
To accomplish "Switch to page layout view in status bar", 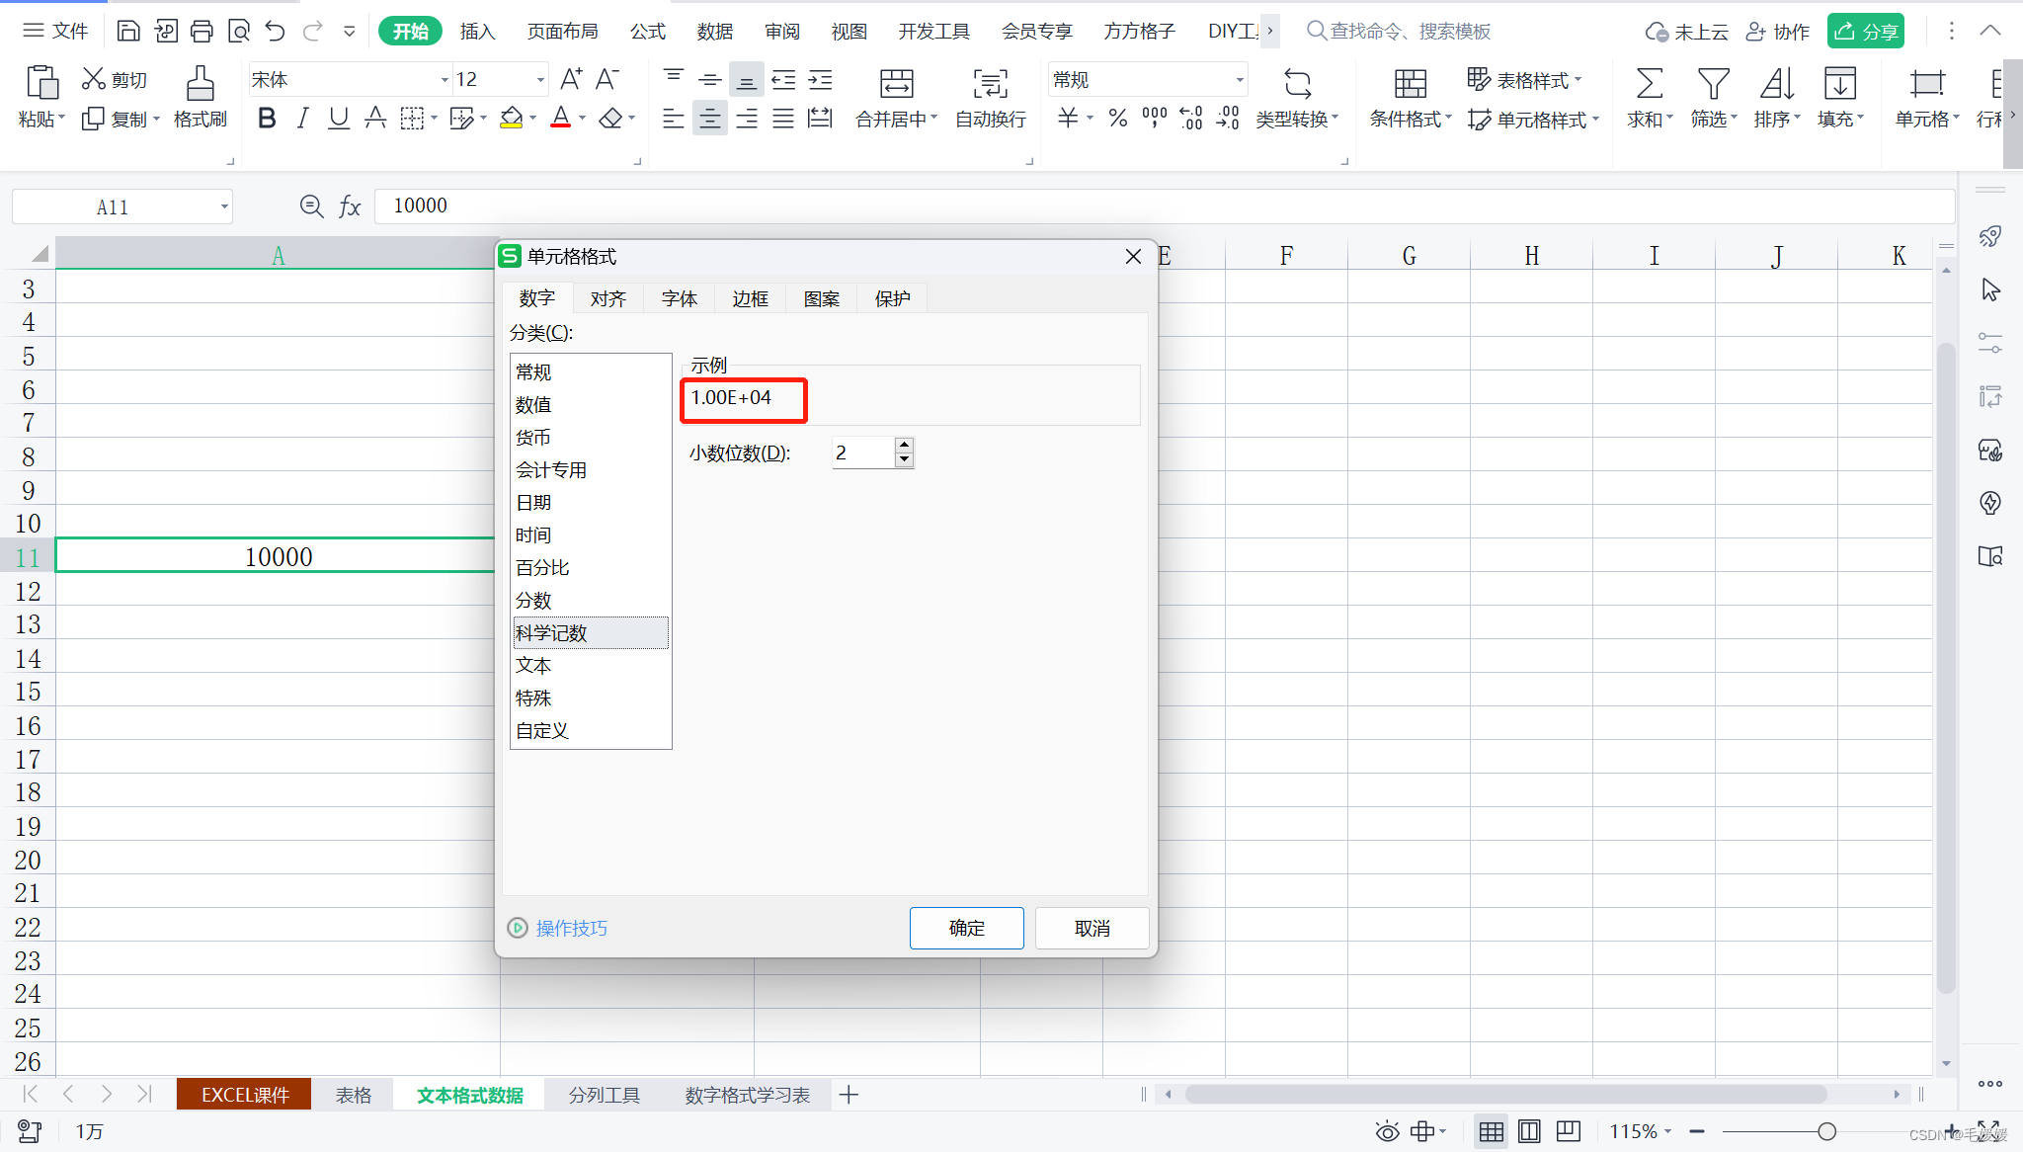I will pyautogui.click(x=1529, y=1131).
